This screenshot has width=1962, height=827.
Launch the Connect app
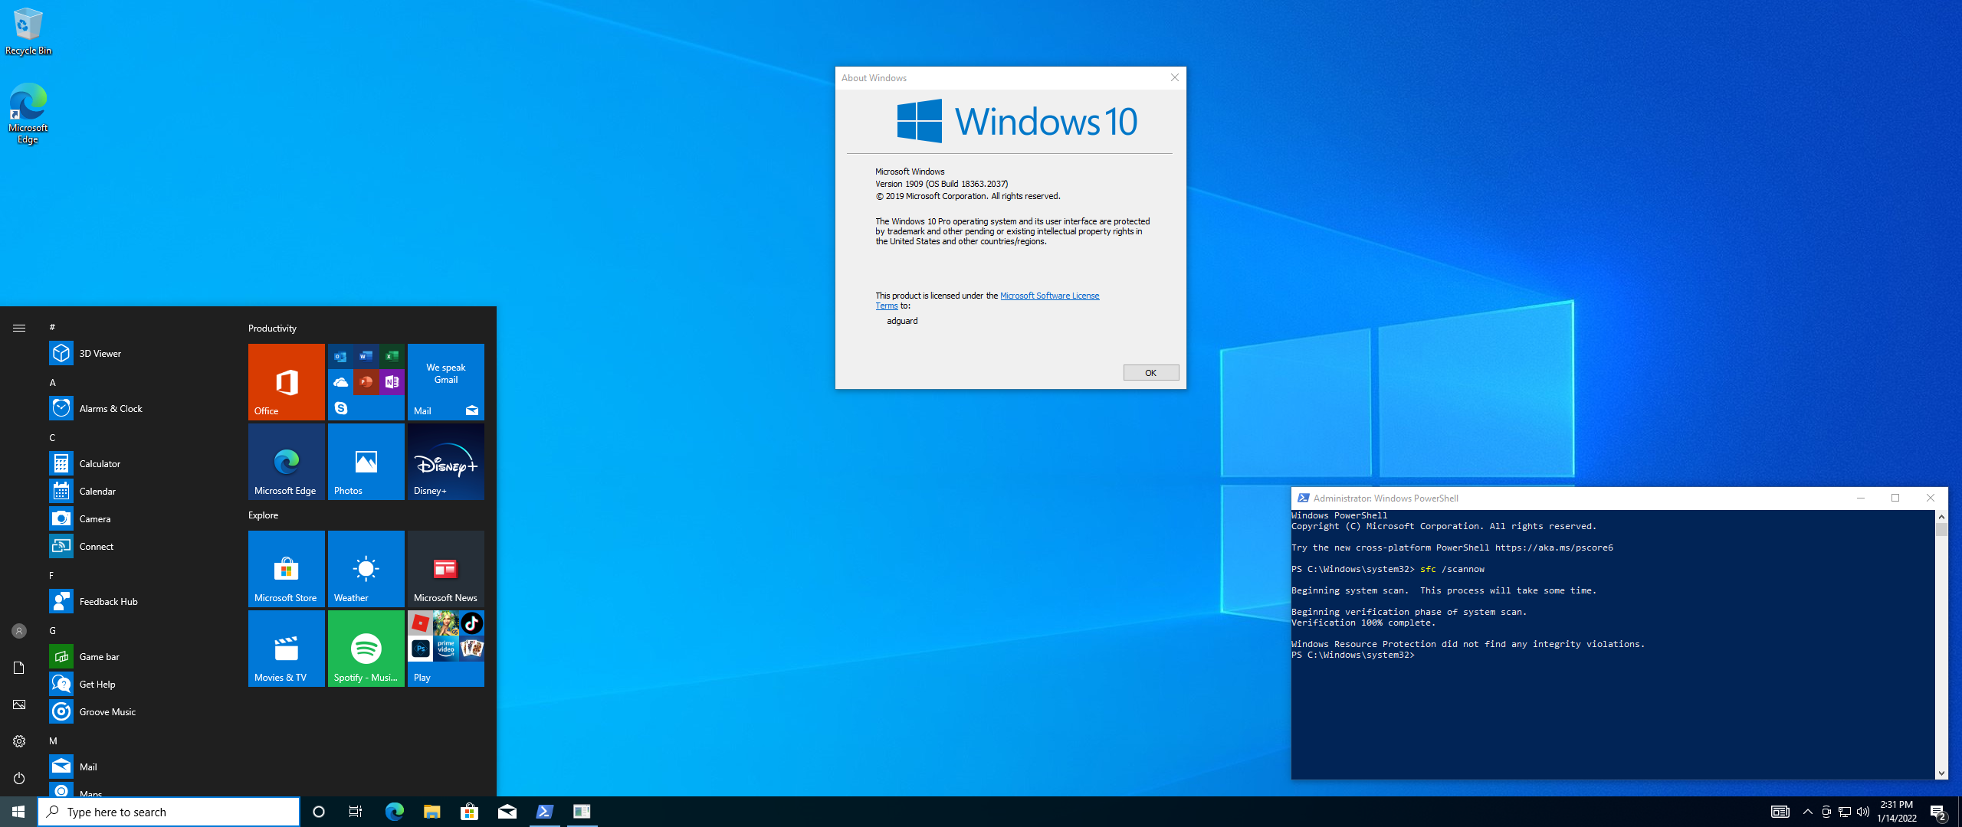[x=138, y=546]
